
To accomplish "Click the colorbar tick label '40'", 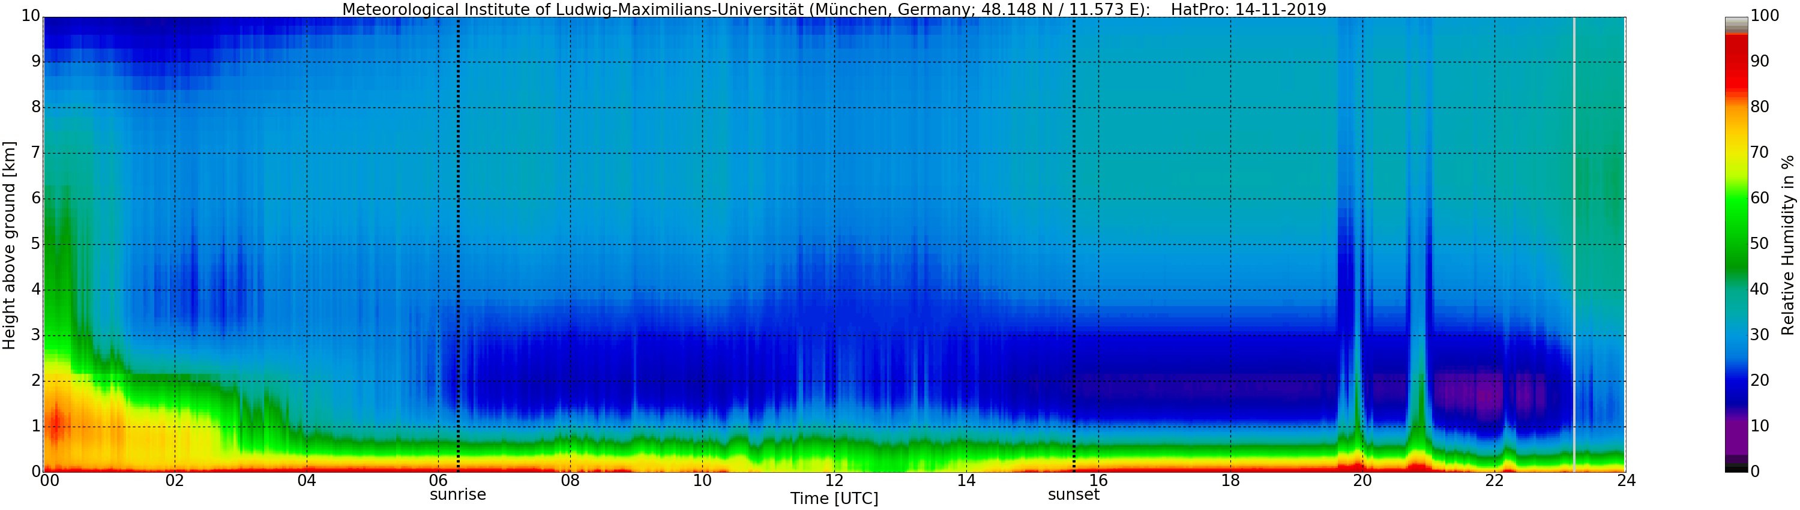I will pyautogui.click(x=1759, y=289).
